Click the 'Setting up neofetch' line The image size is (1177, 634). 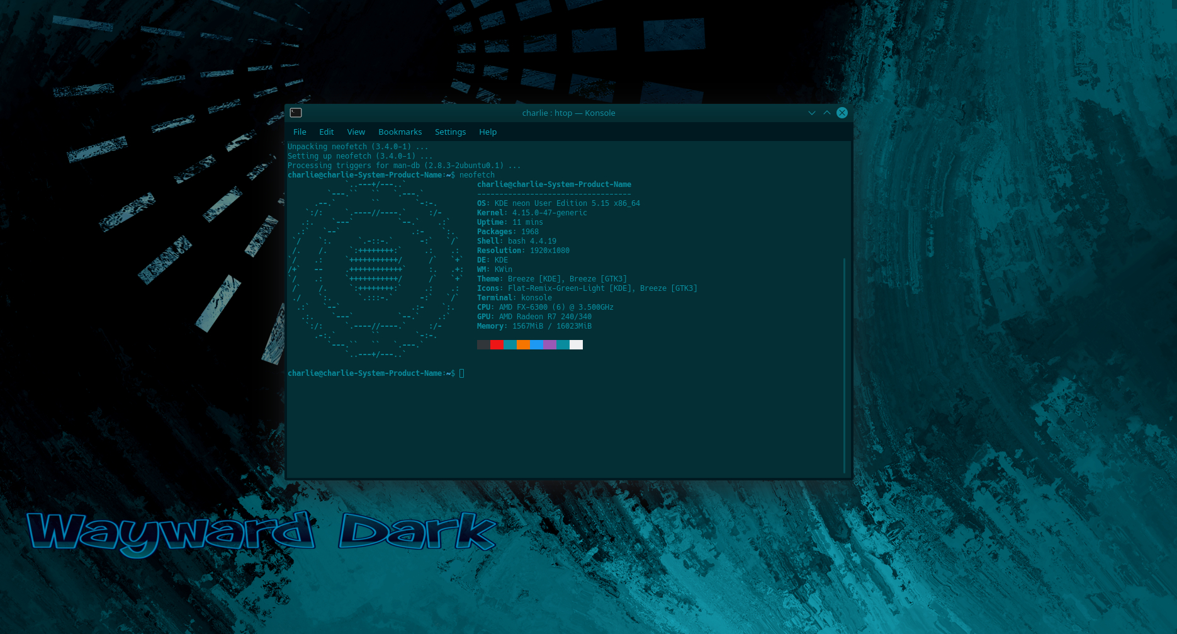[x=360, y=156]
